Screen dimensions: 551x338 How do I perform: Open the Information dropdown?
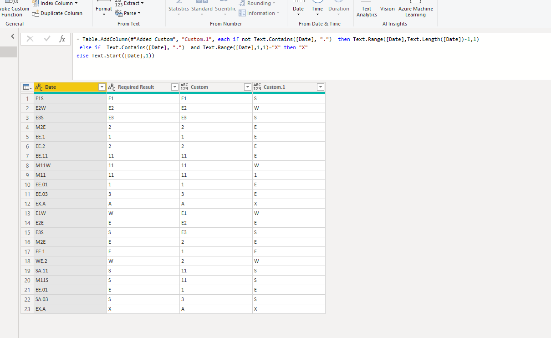[259, 13]
